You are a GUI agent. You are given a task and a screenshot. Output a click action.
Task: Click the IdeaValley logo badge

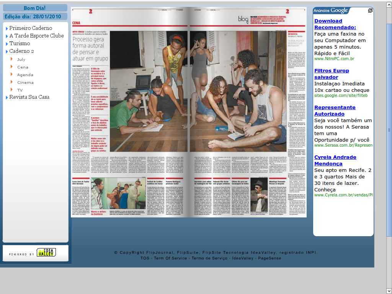click(x=46, y=253)
